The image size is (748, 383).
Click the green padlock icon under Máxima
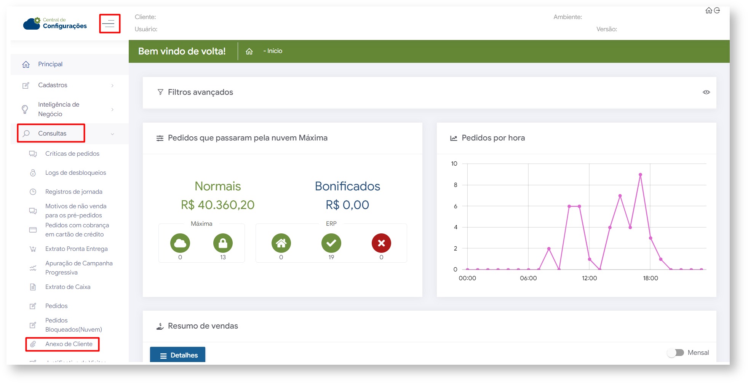coord(223,243)
